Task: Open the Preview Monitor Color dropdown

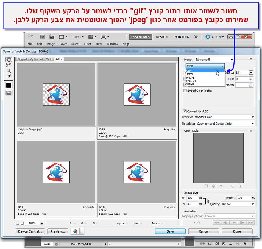Action: [224, 117]
